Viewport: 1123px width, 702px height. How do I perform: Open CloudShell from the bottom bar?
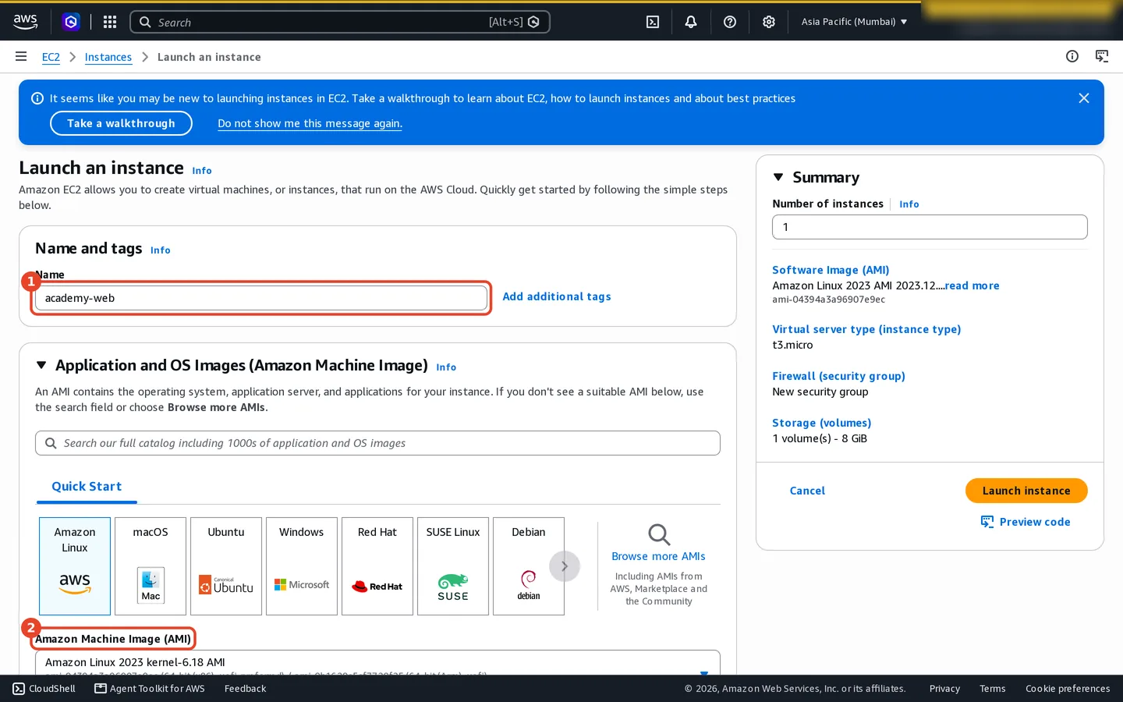44,689
